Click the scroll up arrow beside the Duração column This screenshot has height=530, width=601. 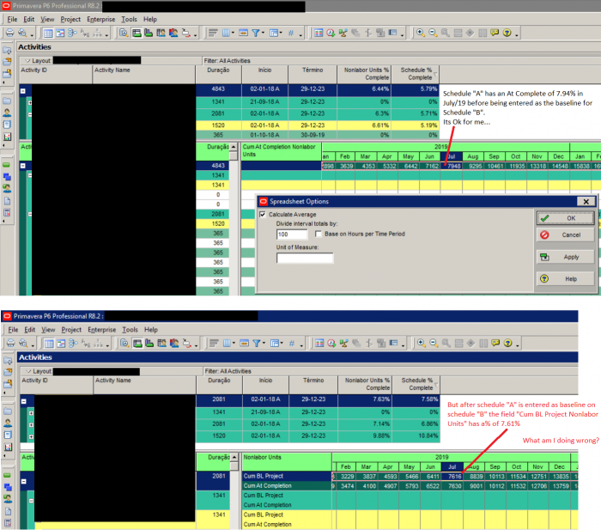coord(234,147)
